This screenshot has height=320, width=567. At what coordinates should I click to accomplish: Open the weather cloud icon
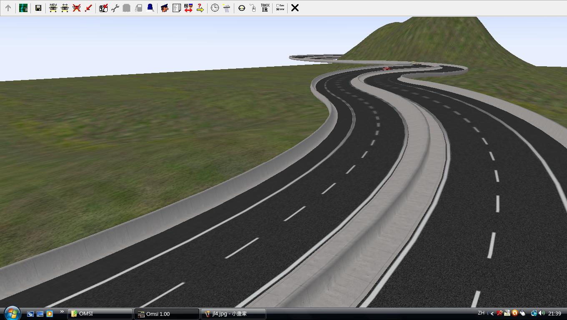tap(226, 8)
